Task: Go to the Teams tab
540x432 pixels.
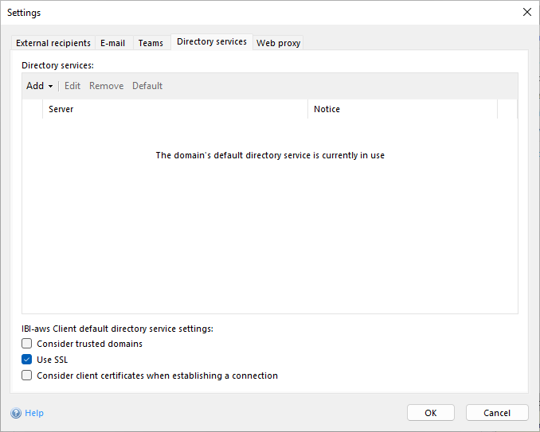Action: [151, 43]
